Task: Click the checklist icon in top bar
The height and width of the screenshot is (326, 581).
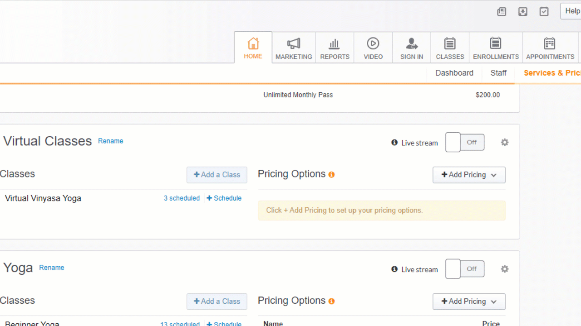Action: coord(544,12)
